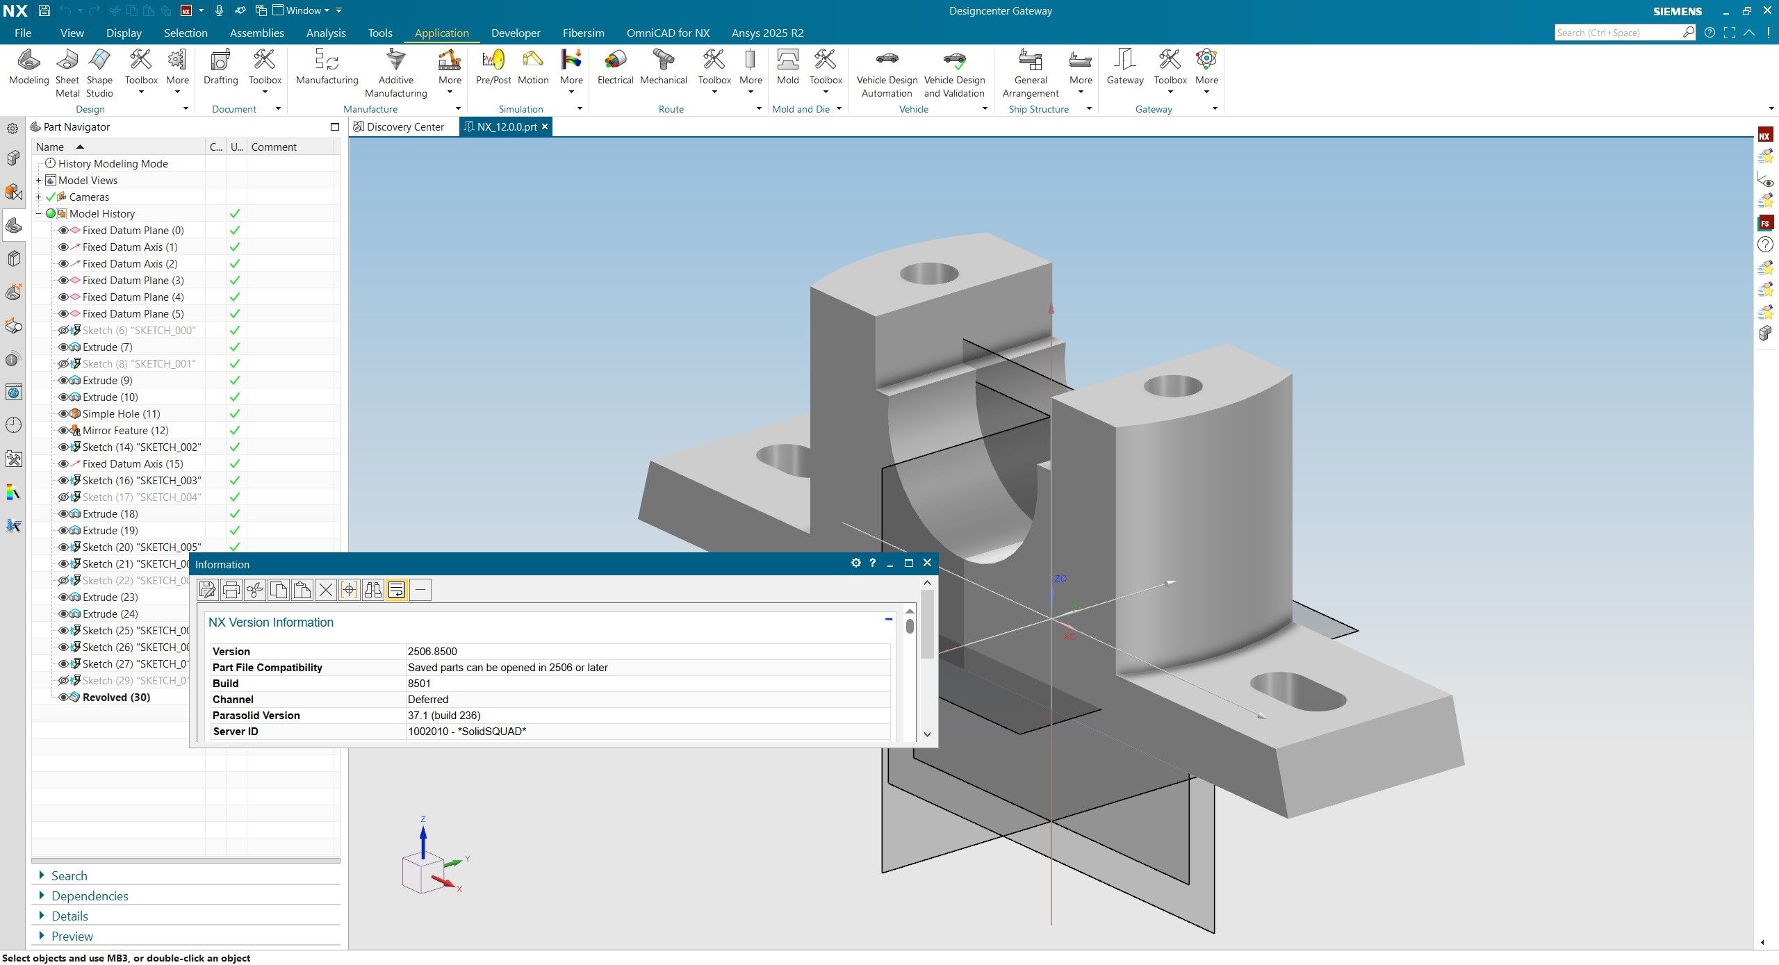This screenshot has width=1779, height=965.
Task: Show hidden Sketch (17) "SKETCH_004"
Action: 63,497
